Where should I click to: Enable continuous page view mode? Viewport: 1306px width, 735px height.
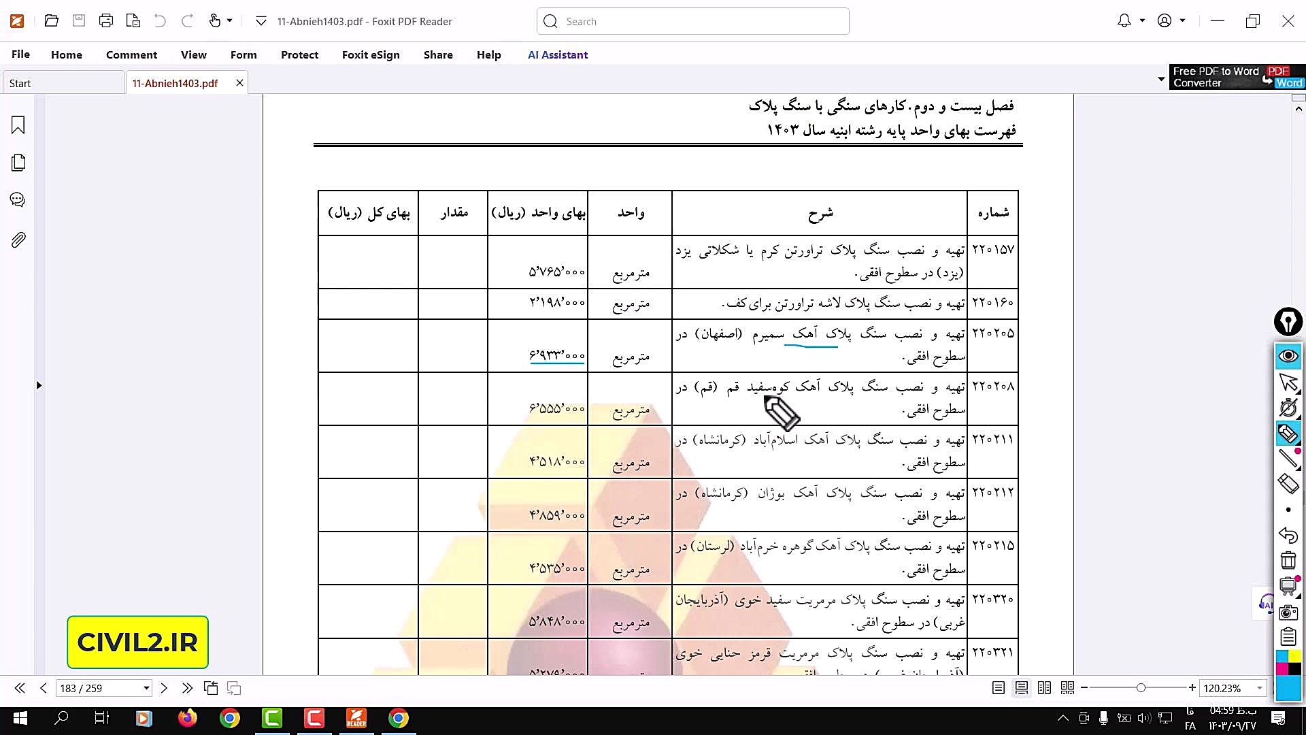point(1022,688)
